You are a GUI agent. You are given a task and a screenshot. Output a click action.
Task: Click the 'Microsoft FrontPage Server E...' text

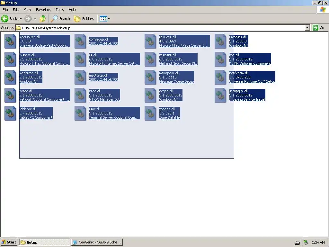click(x=184, y=45)
